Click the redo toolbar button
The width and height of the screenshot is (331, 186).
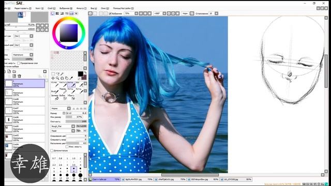point(95,13)
